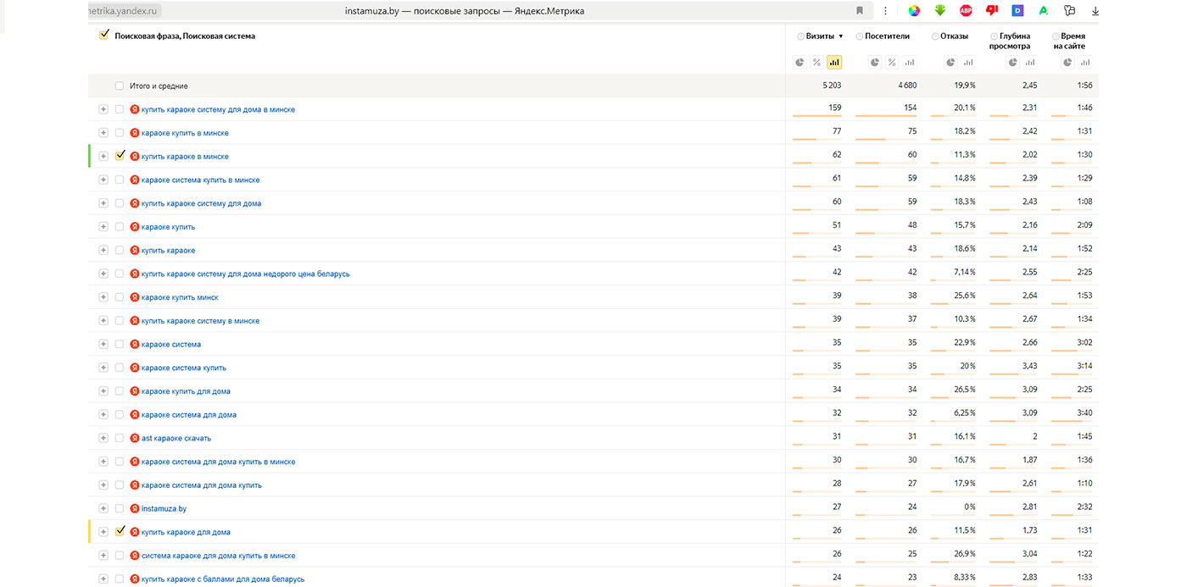Bookmark this page in the address bar
This screenshot has height=587, width=1187.
[860, 11]
